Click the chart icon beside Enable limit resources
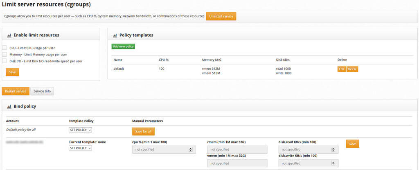419x170 pixels. 9,35
